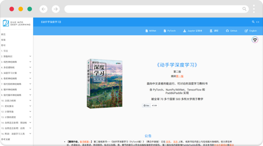Open 前言 in the sidebar
This screenshot has width=263, height=146.
(3, 34)
